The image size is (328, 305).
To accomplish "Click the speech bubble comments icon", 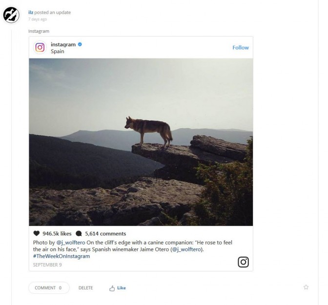I will (79, 233).
